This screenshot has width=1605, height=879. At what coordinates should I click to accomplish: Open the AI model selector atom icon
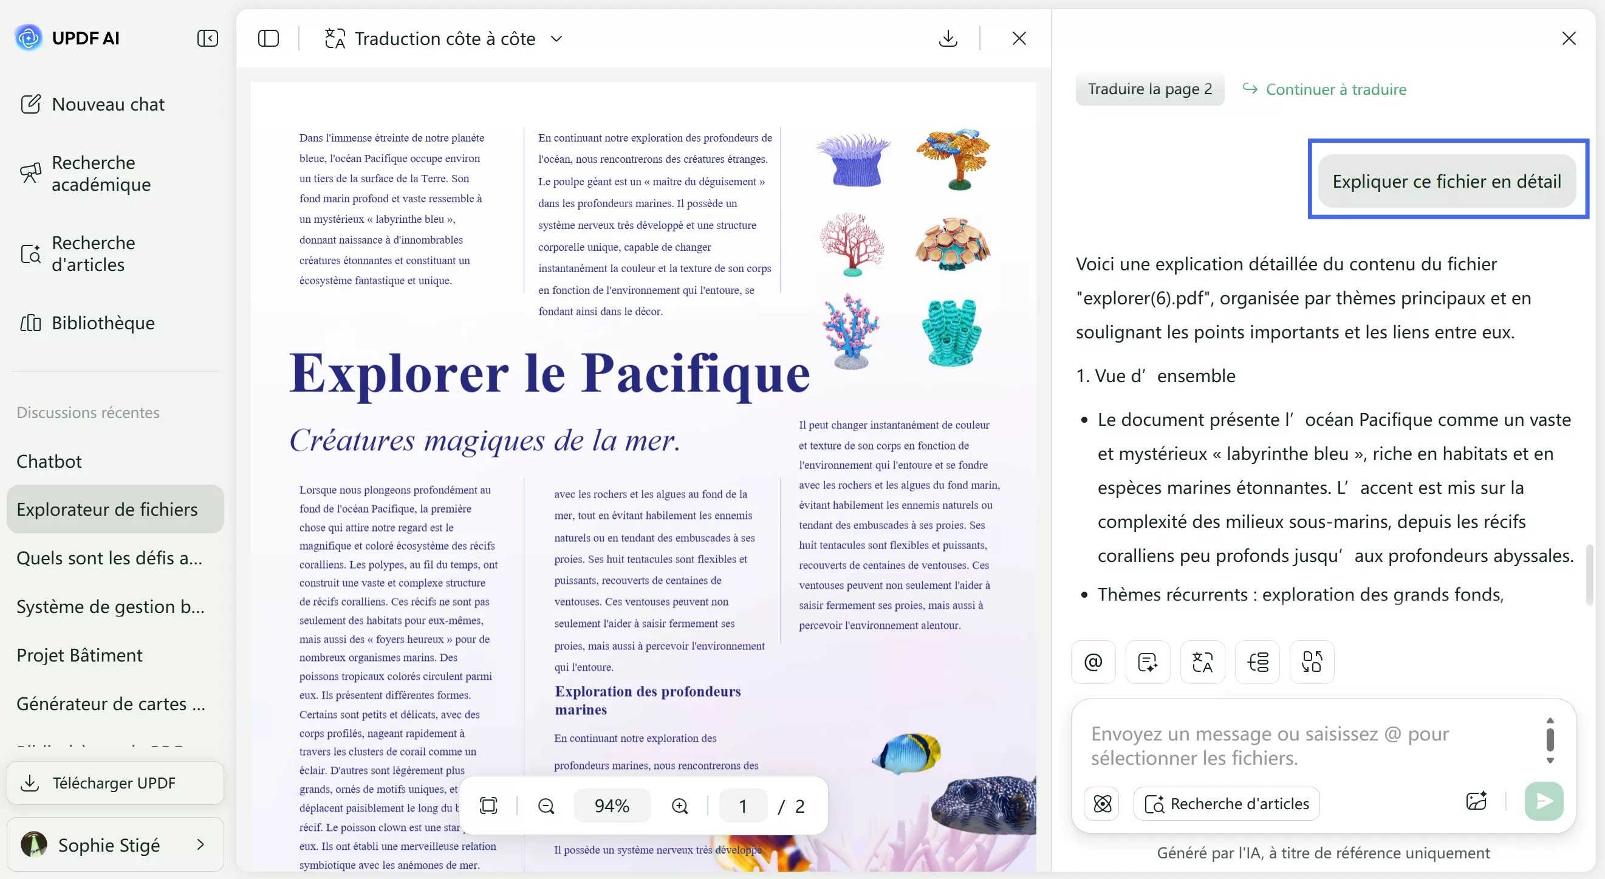point(1101,804)
